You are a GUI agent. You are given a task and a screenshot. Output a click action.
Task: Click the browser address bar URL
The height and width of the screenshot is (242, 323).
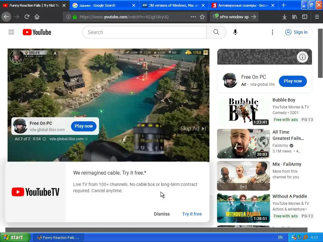[x=124, y=17]
